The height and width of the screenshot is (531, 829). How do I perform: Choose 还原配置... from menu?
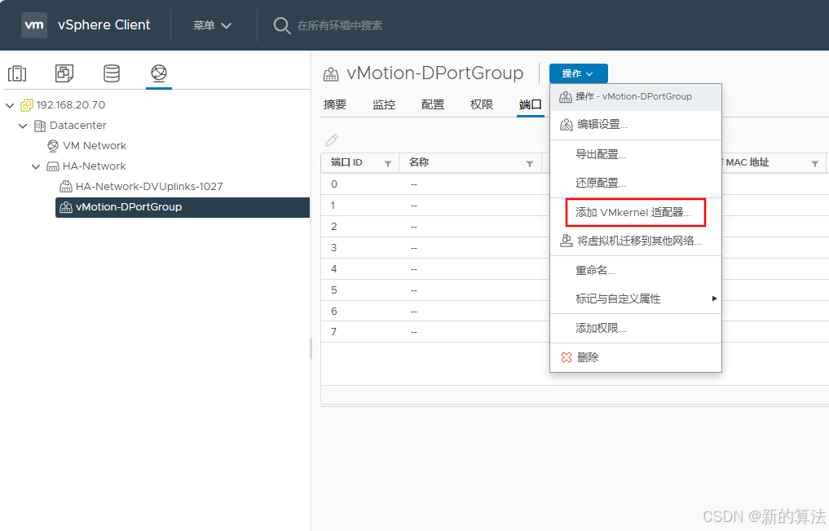click(636, 183)
